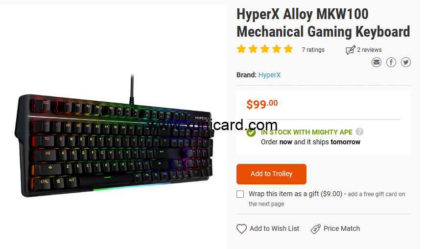Open the HyperX brand link
The width and height of the screenshot is (424, 249).
coord(269,75)
